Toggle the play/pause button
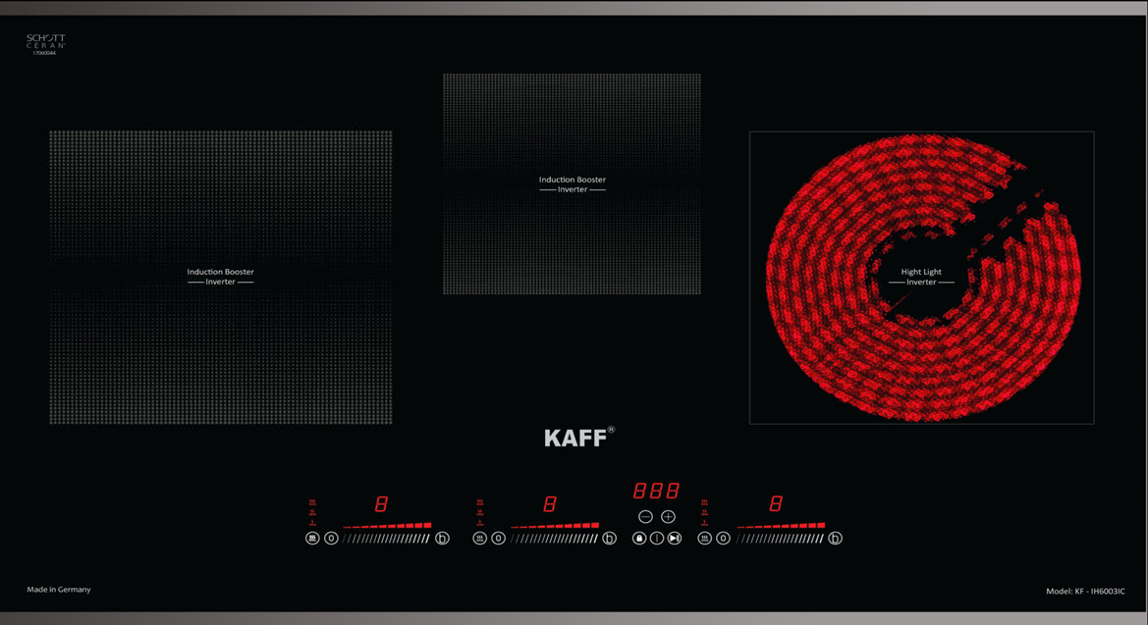Viewport: 1148px width, 625px height. pyautogui.click(x=675, y=539)
